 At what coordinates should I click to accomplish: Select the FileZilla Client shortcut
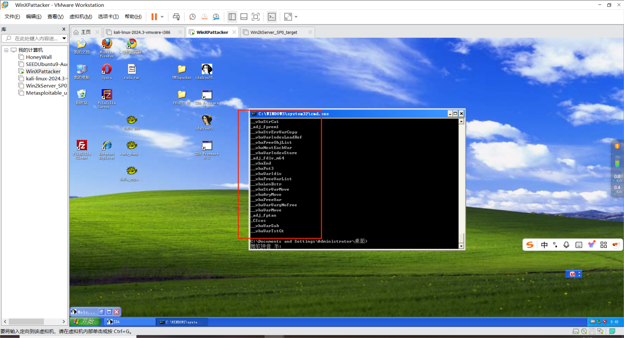pos(82,149)
